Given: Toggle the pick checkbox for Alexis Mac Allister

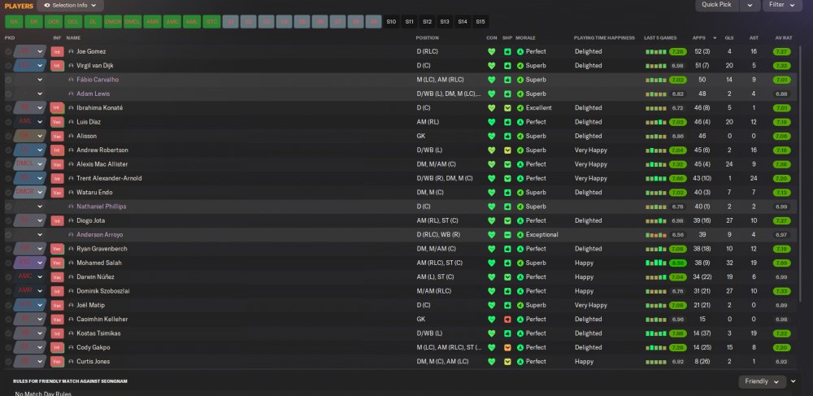Looking at the screenshot, I should [8, 164].
